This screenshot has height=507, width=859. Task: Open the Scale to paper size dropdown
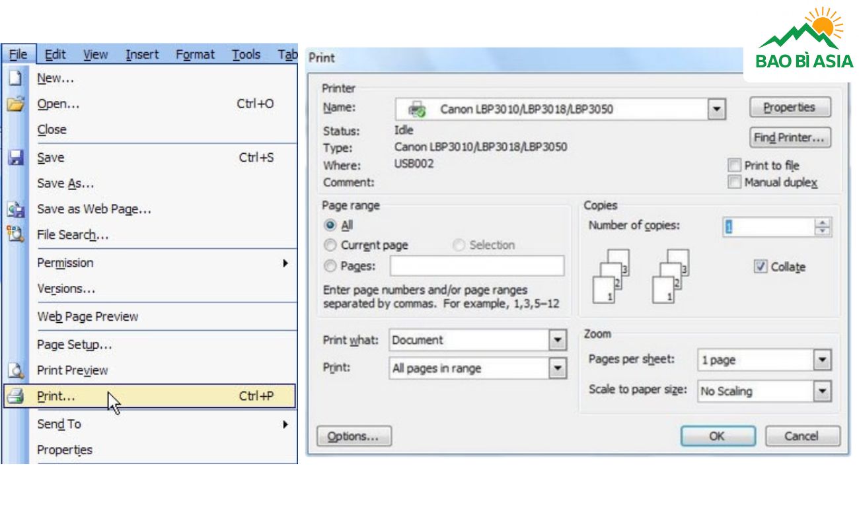click(822, 391)
